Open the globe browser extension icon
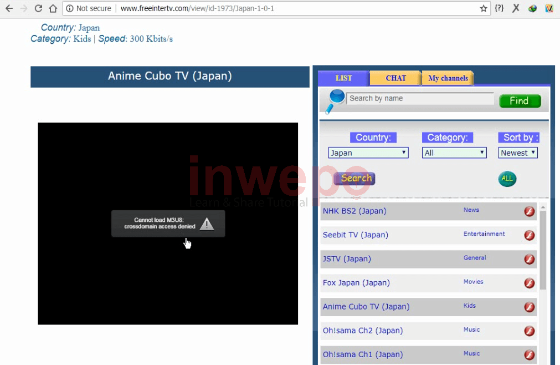This screenshot has height=365, width=560. (532, 8)
